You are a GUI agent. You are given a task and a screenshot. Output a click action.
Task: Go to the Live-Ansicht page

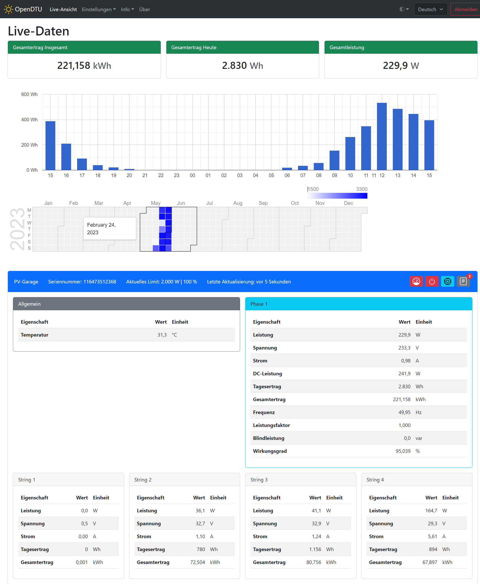[x=63, y=9]
